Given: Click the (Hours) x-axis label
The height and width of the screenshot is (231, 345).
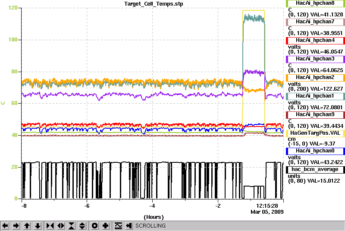Looking at the screenshot, I should pyautogui.click(x=154, y=217).
